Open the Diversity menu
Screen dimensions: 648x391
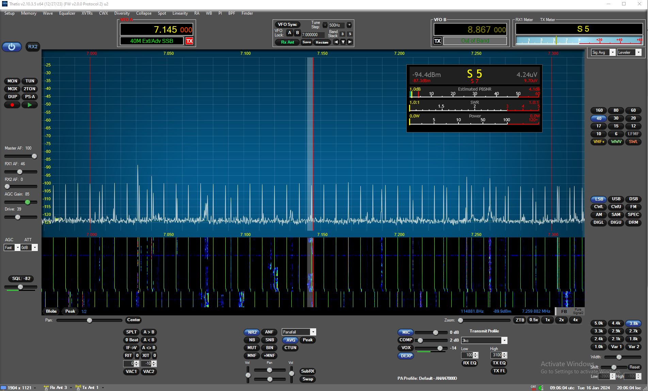pos(122,13)
